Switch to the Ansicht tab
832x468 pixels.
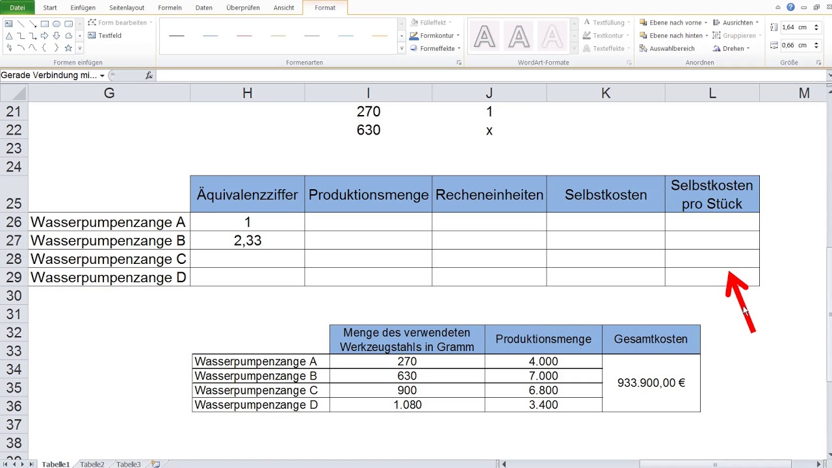284,8
